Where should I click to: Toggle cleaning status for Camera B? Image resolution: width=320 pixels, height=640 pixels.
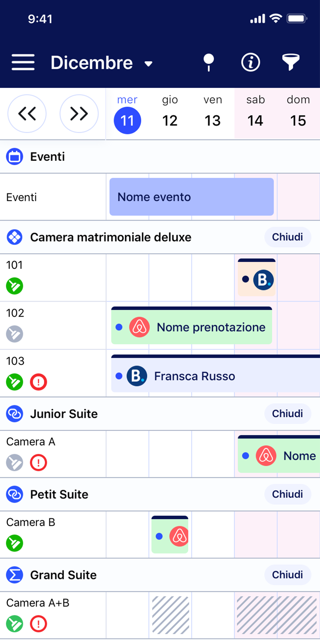pyautogui.click(x=15, y=543)
